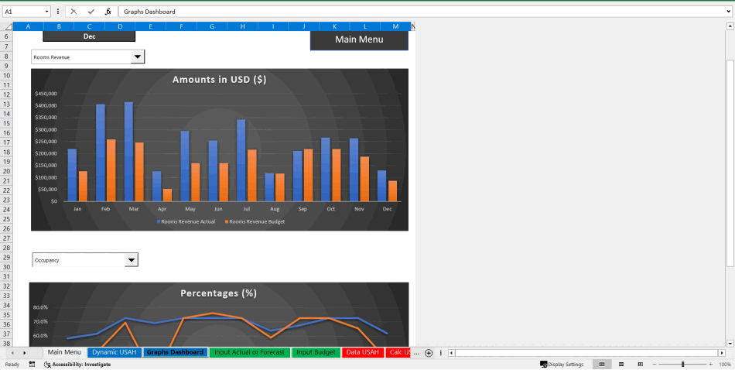Select row 8 header
Screen dimensions: 735x370
click(6, 57)
